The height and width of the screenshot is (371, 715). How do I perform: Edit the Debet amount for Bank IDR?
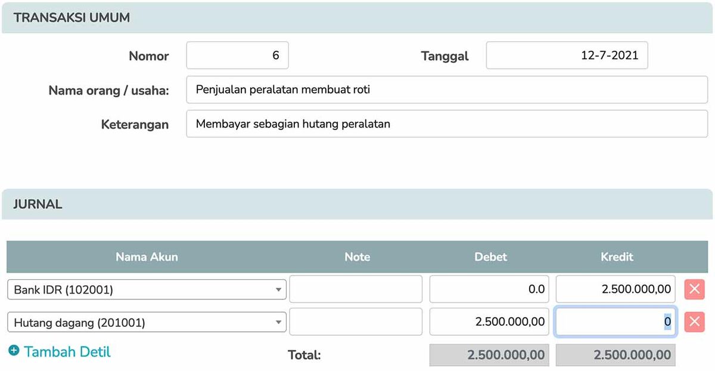pyautogui.click(x=489, y=289)
